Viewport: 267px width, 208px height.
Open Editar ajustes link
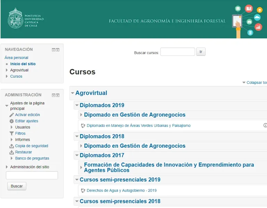27,121
